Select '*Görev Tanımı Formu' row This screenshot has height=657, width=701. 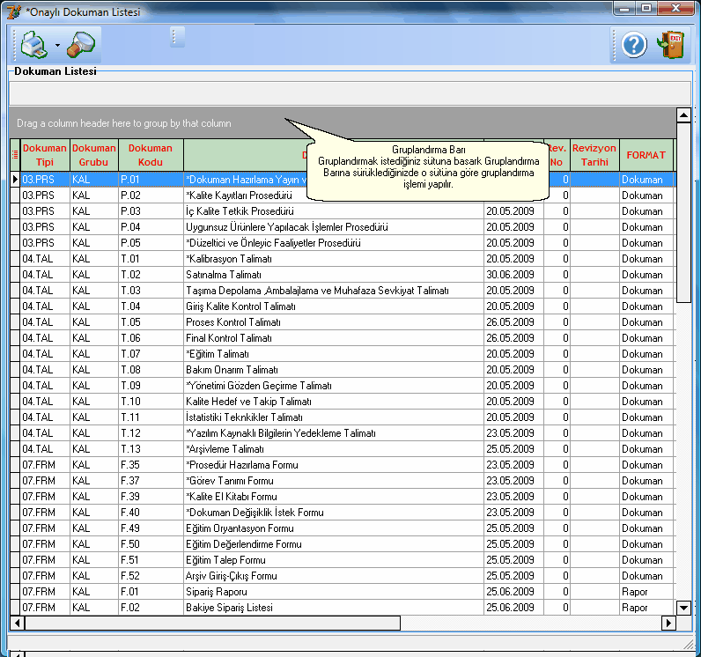coord(343,481)
